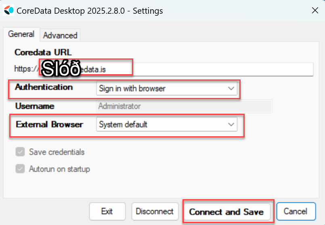Screen dimensions: 325x225
Task: Click the Authentication field label
Action: point(44,87)
